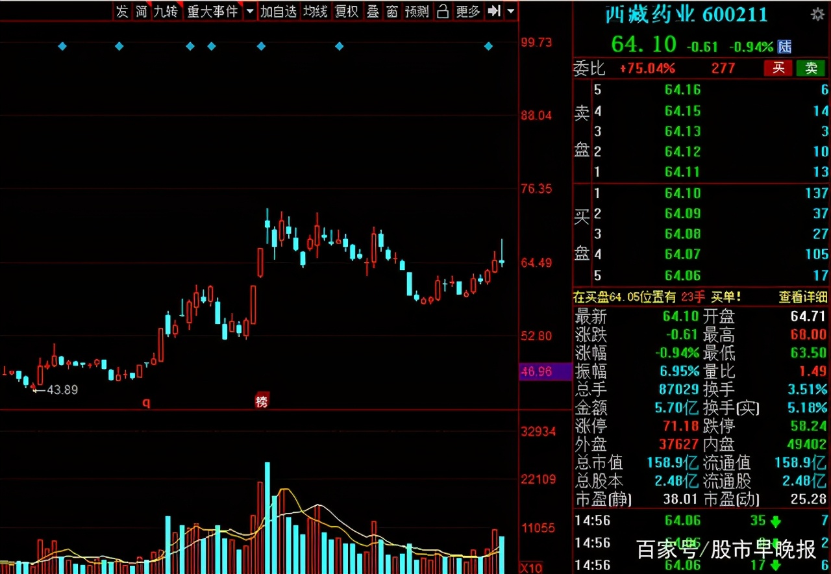
Task: Expand the dropdown arrow beside 重大事件
Action: click(x=251, y=11)
